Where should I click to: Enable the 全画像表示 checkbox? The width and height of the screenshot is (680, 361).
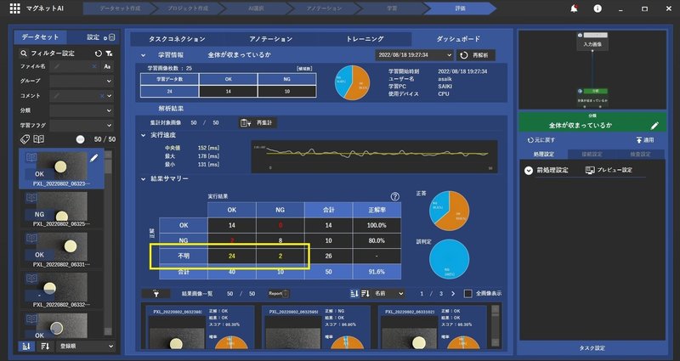point(468,293)
